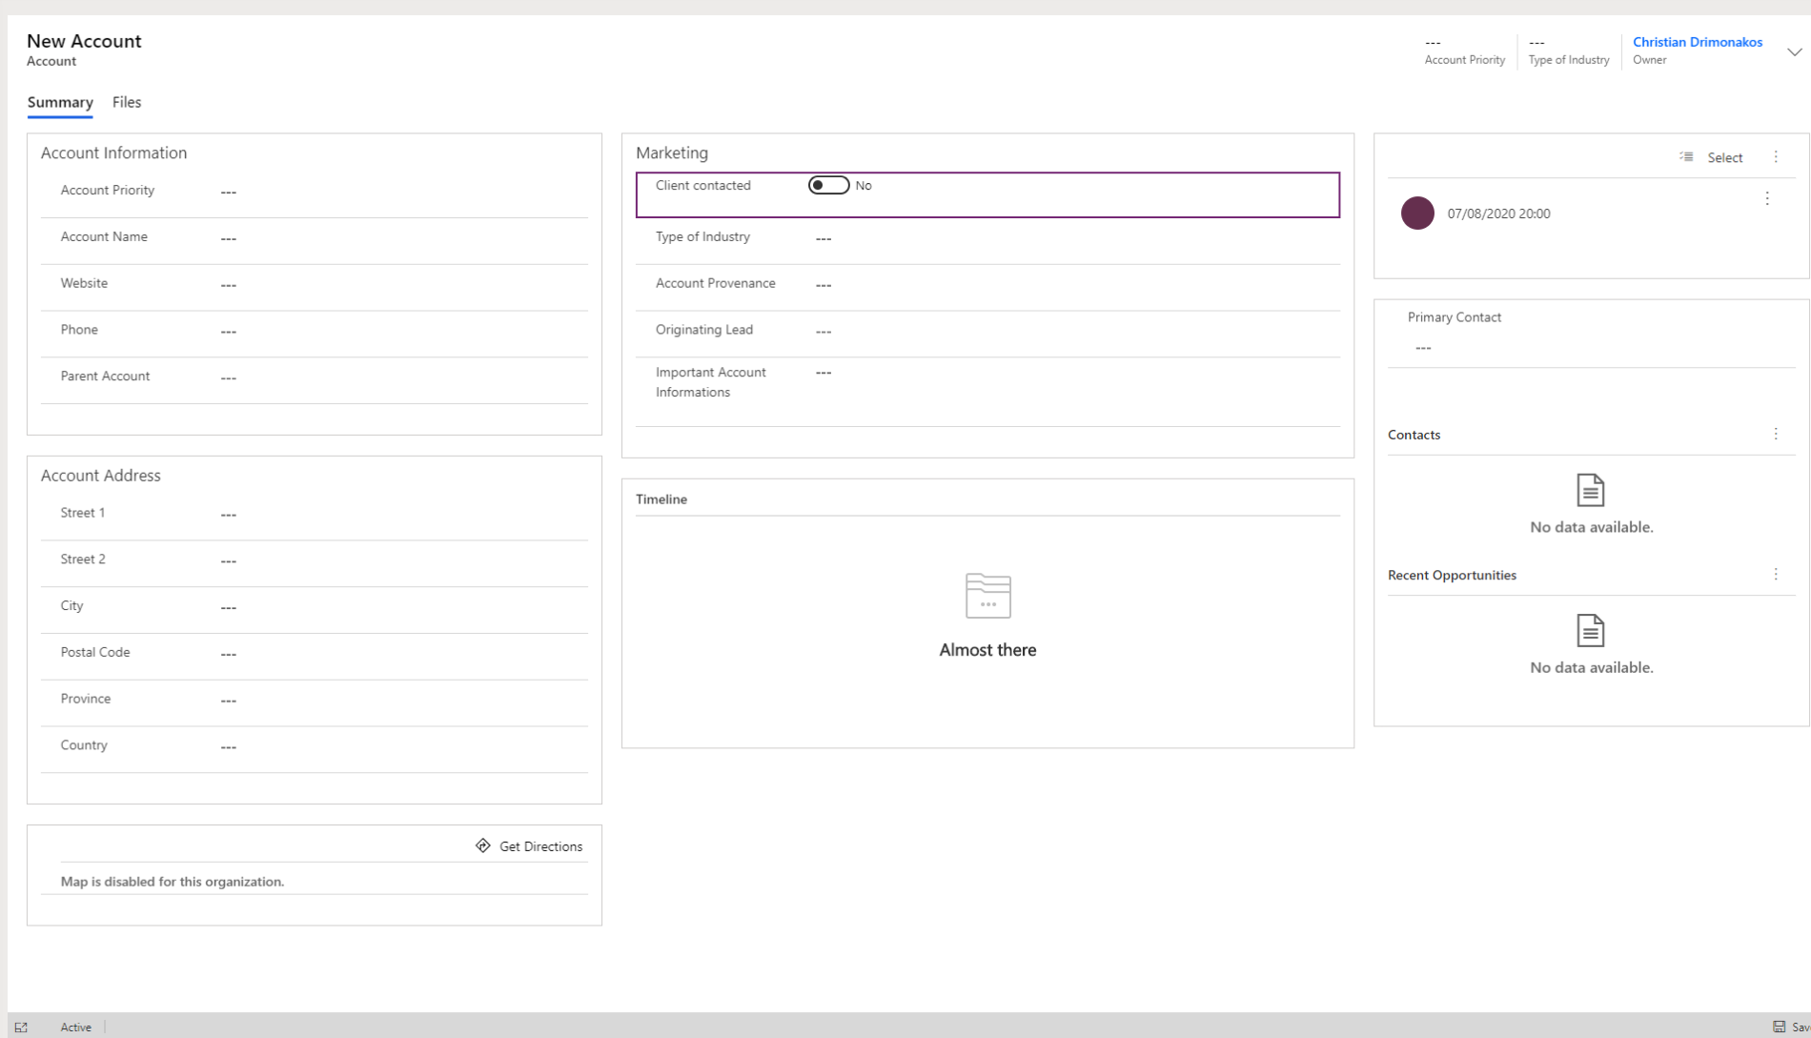
Task: Click the Recent Opportunities subgrid heading
Action: pyautogui.click(x=1452, y=575)
